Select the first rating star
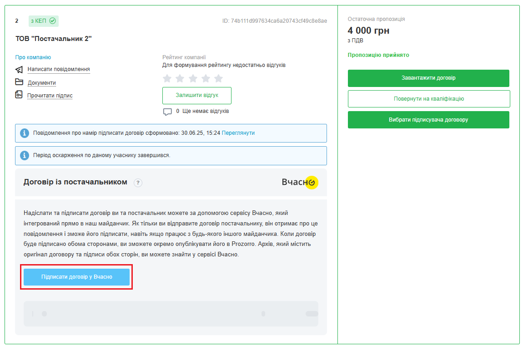 (x=167, y=78)
